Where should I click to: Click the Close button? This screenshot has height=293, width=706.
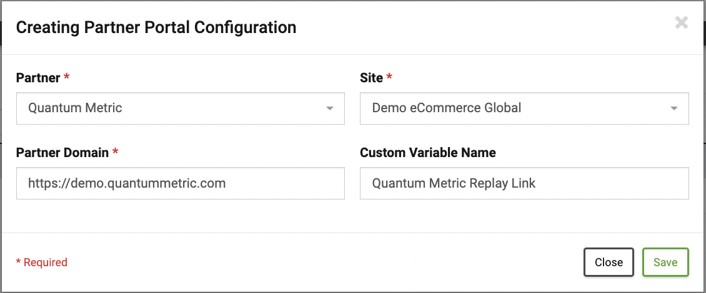click(609, 262)
